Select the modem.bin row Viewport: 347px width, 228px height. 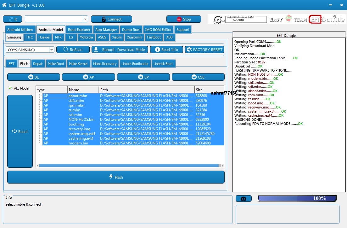[x=133, y=143]
